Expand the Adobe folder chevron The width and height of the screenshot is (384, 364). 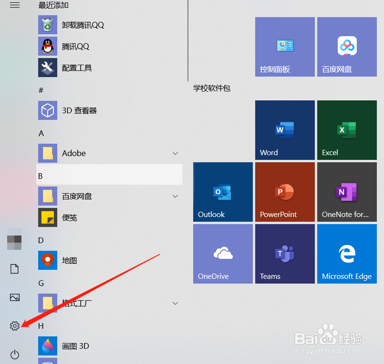[175, 153]
